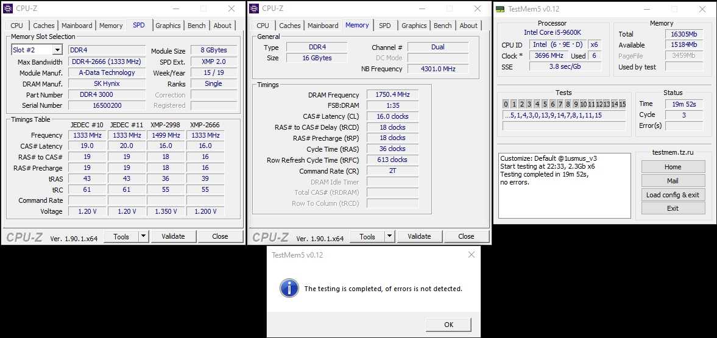Viewport: 717px width, 338px height.
Task: Click the TestMem5 log text area
Action: point(564,185)
